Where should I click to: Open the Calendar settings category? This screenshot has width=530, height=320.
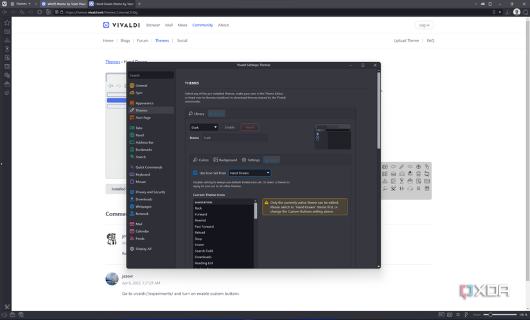pyautogui.click(x=151, y=232)
